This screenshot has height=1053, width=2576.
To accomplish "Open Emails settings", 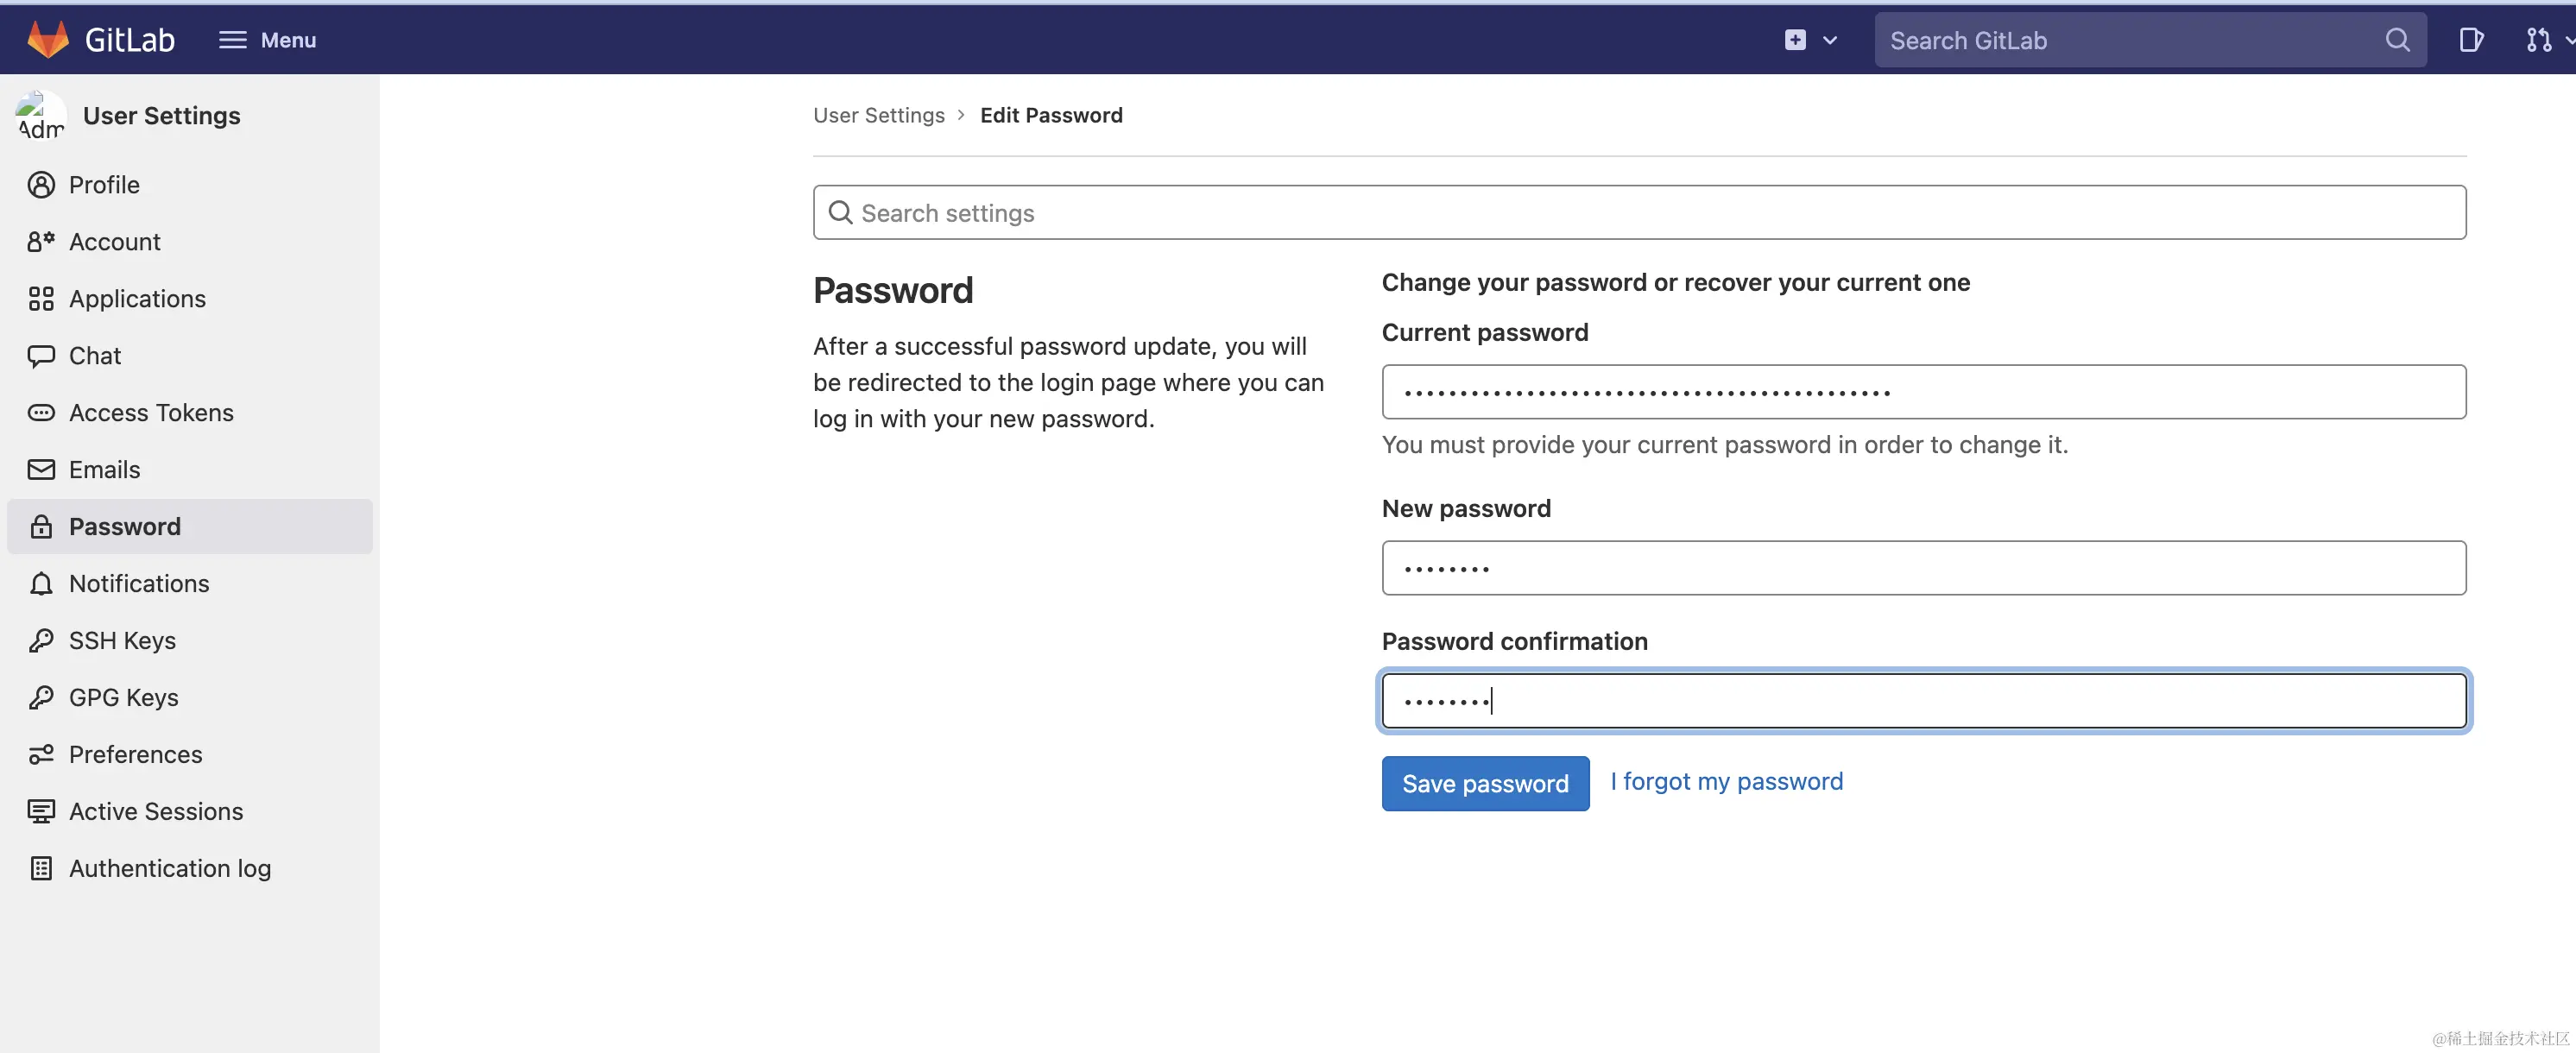I will pyautogui.click(x=104, y=470).
